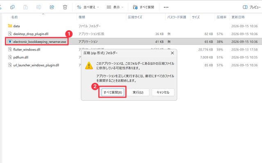Click the 59% compression ratio cell
Screen dimensions: 262x163
tap(220, 50)
